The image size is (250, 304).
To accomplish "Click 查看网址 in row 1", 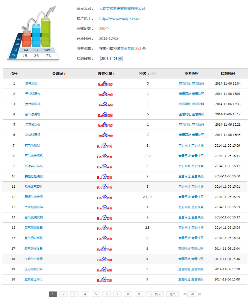I will pyautogui.click(x=185, y=84).
